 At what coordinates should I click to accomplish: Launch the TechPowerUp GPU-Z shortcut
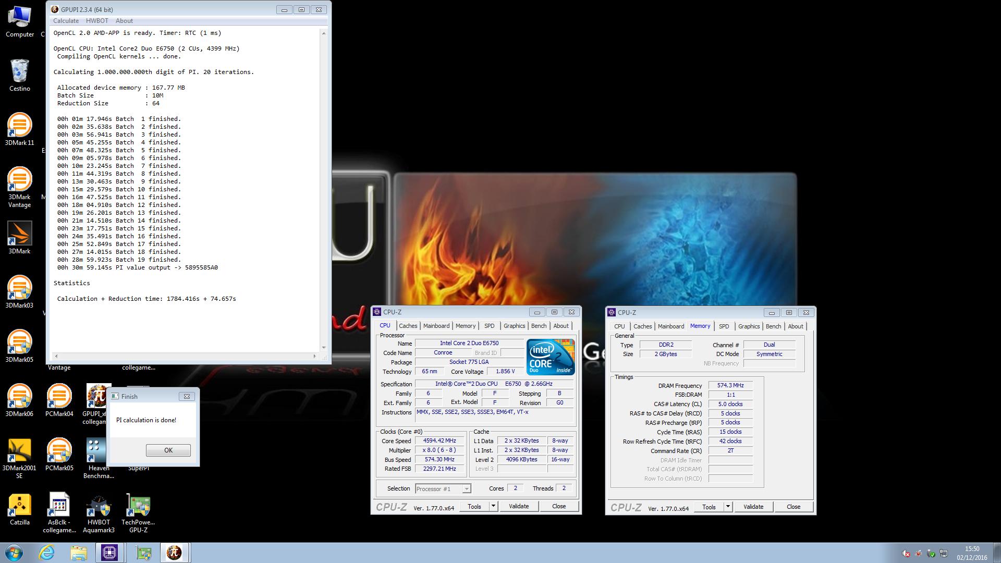138,513
